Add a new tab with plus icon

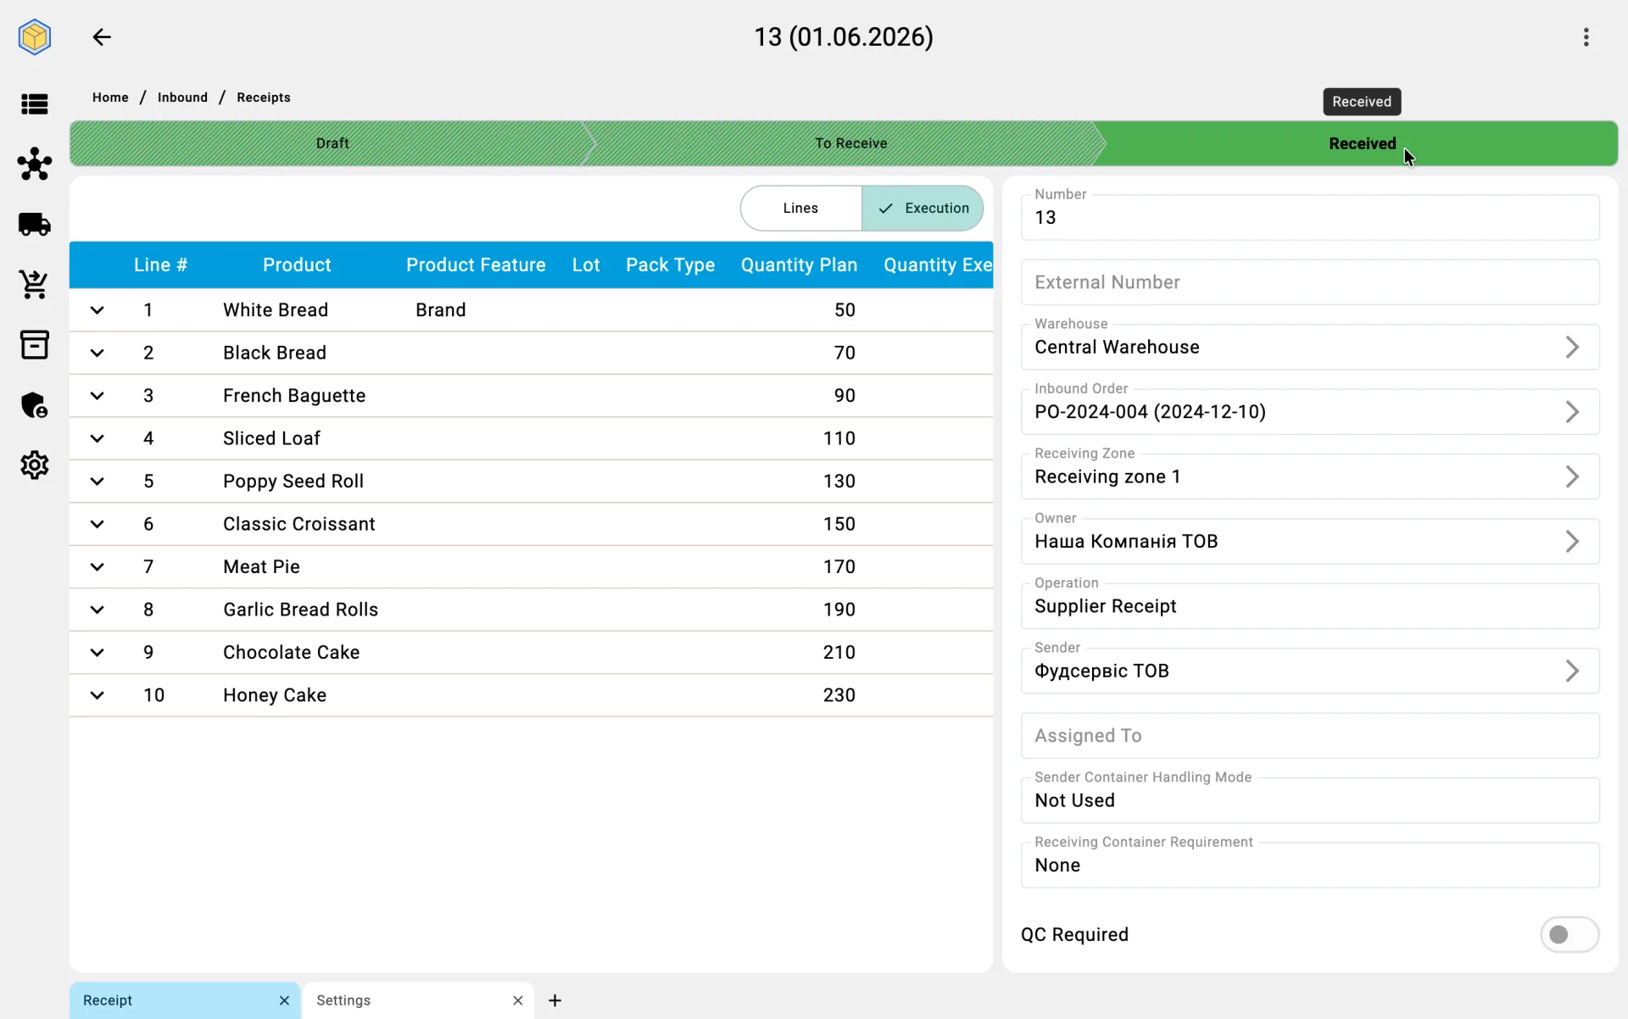click(555, 1000)
